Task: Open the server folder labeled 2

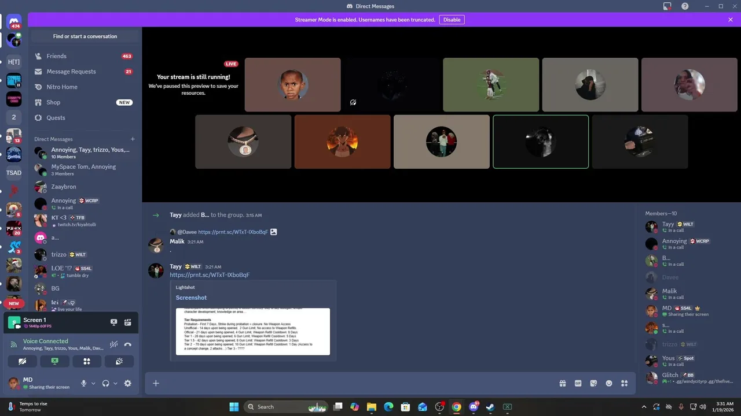Action: click(14, 117)
